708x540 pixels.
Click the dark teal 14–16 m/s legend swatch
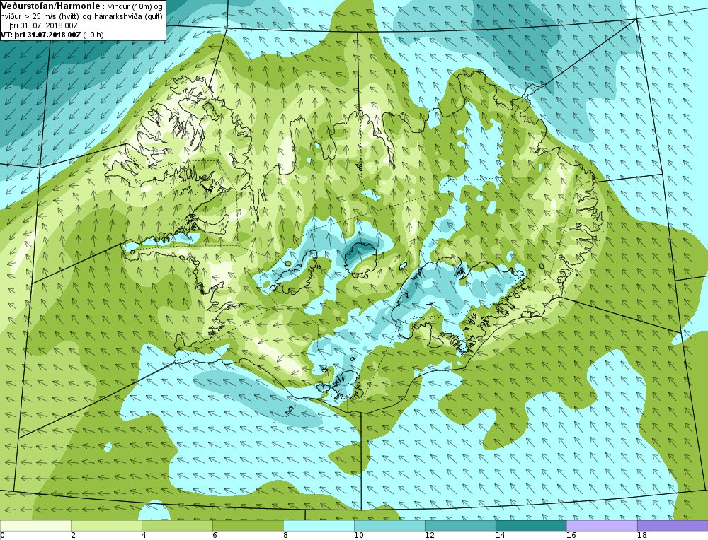tap(531, 526)
